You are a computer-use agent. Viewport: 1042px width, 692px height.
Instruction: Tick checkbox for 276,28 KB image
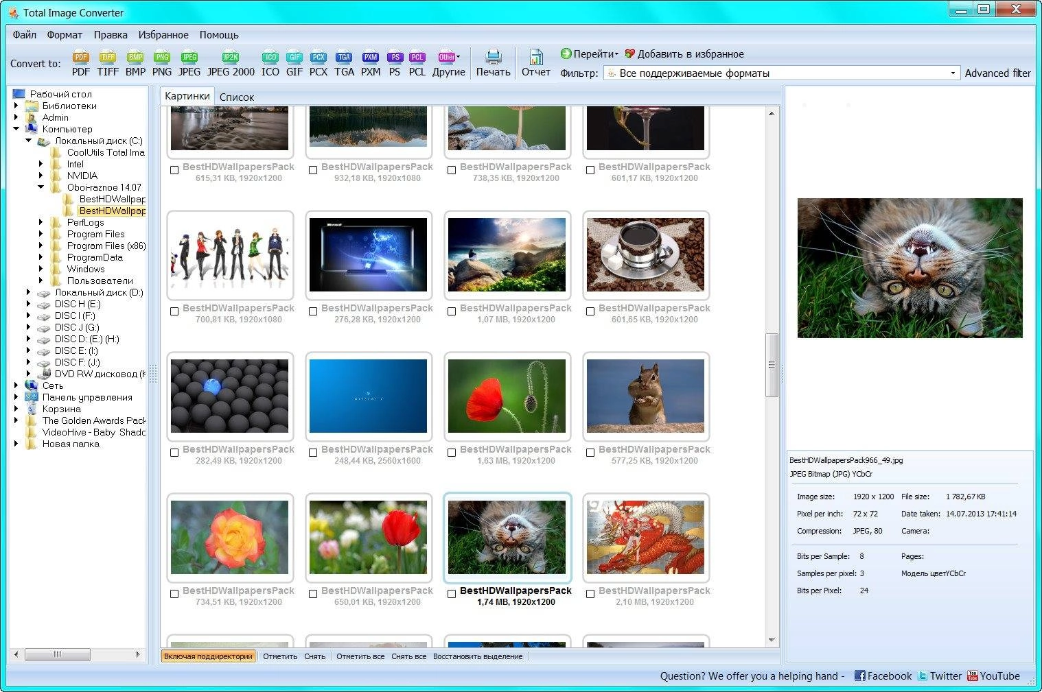[x=313, y=311]
